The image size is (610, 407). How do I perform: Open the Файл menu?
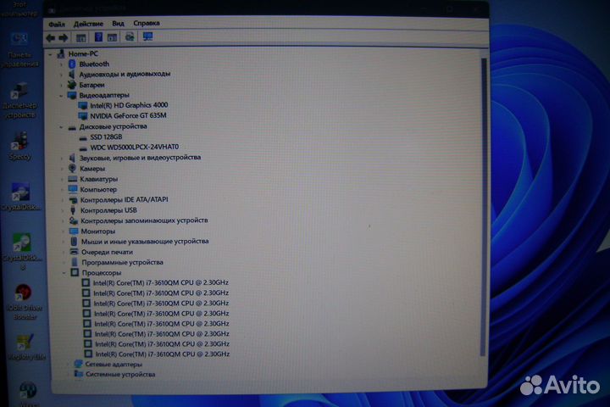(57, 24)
